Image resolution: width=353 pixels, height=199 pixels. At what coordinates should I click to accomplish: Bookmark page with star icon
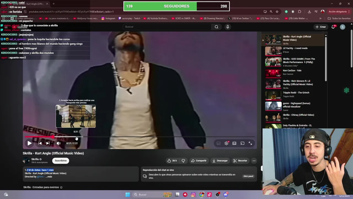pyautogui.click(x=277, y=12)
